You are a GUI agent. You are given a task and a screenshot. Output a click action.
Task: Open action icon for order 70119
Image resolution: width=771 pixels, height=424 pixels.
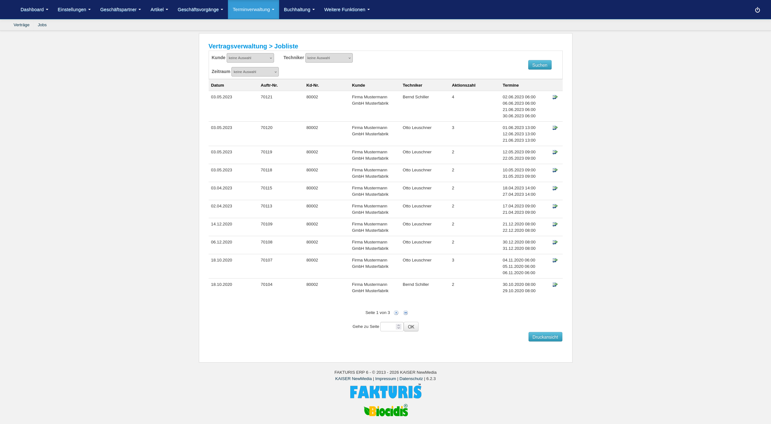pos(555,152)
